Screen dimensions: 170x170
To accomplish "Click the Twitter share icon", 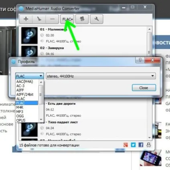I will pos(133,145).
